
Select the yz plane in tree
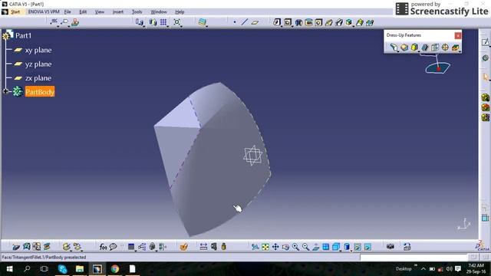(38, 64)
